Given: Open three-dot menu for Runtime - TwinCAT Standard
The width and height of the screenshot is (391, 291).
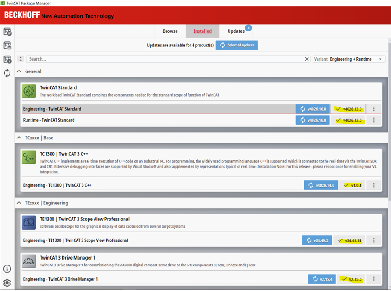Looking at the screenshot, I should [374, 120].
